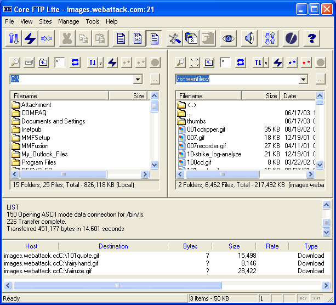This screenshot has width=336, height=305.
Task: Open the Tools menu
Action: tap(93, 21)
